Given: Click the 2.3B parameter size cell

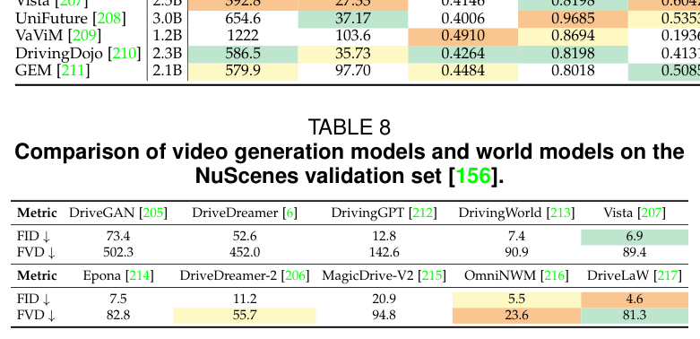Looking at the screenshot, I should [168, 53].
